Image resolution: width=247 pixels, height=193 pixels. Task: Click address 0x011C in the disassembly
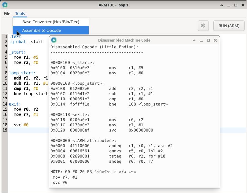(58, 125)
